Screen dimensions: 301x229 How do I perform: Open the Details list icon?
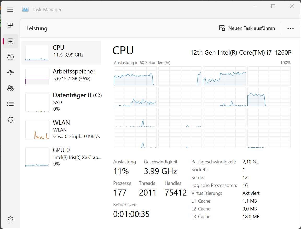[10, 104]
